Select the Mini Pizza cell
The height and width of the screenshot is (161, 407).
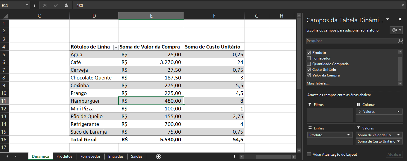pos(94,109)
